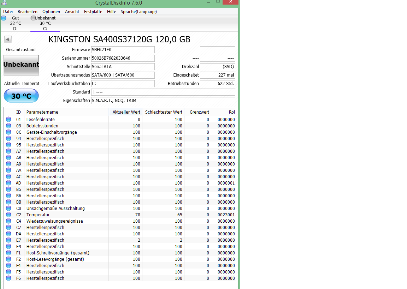Image resolution: width=407 pixels, height=289 pixels.
Task: Click the KINGSTON SA400S37120G disk title
Action: pos(119,40)
